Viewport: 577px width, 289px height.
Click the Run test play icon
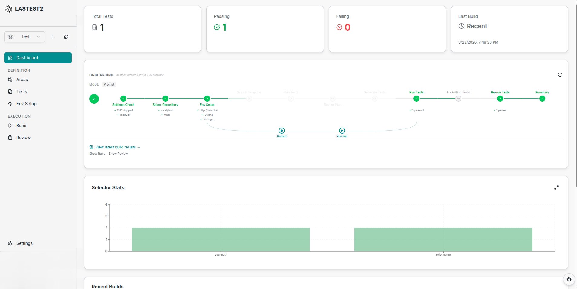(x=342, y=131)
